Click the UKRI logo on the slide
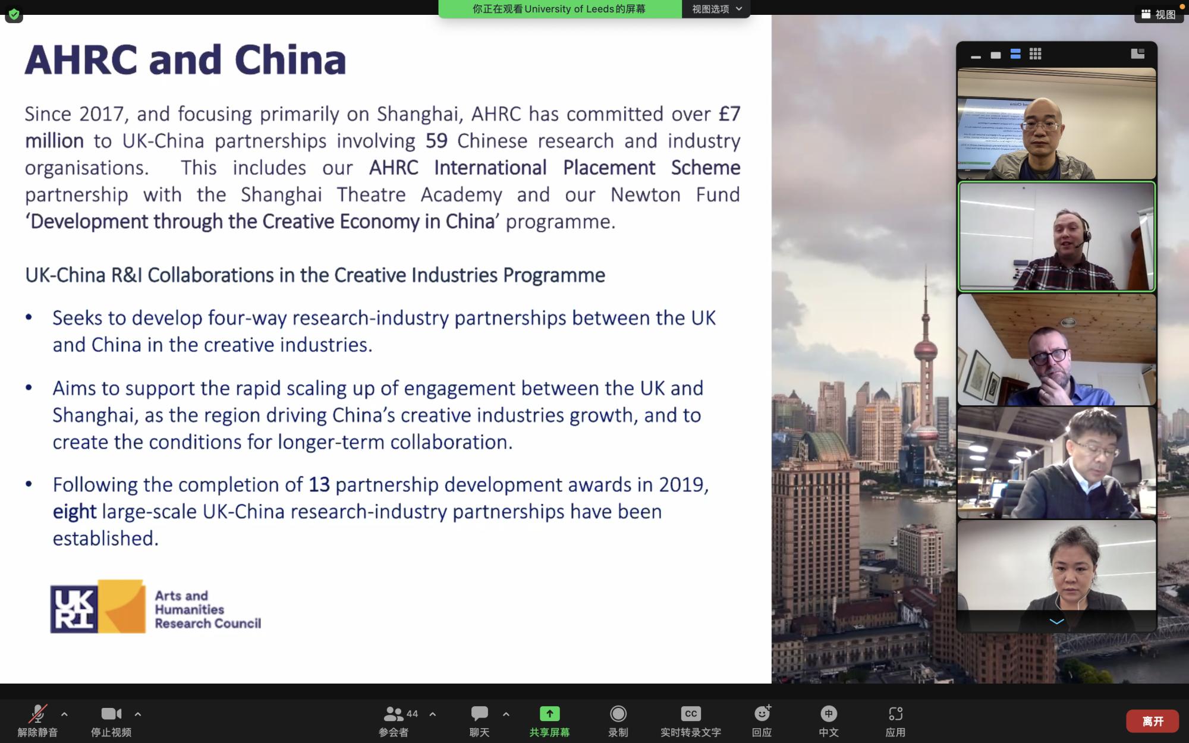This screenshot has width=1189, height=743. (97, 606)
